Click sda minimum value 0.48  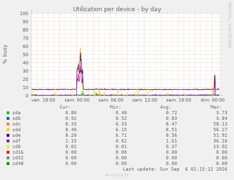121,113
